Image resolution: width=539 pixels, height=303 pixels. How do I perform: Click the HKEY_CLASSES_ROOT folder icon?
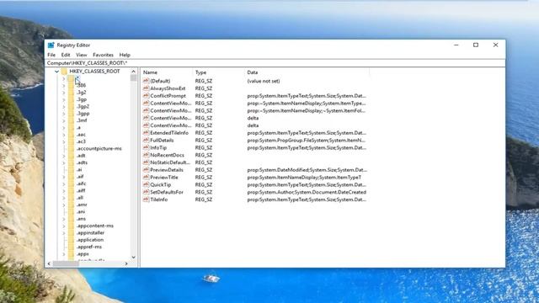coord(64,71)
